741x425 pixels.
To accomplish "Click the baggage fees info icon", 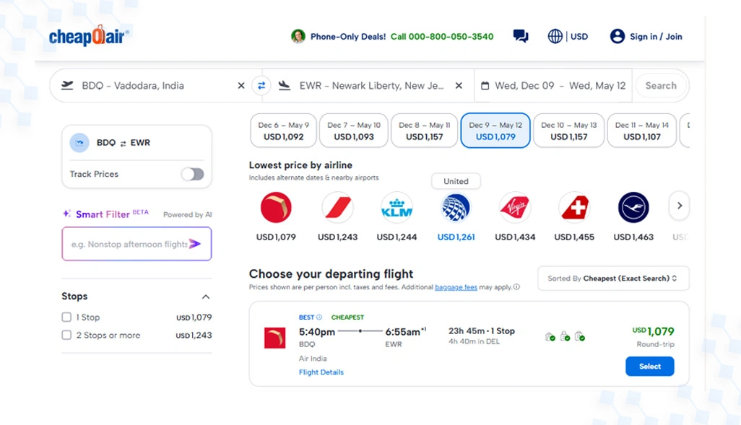I will [516, 286].
